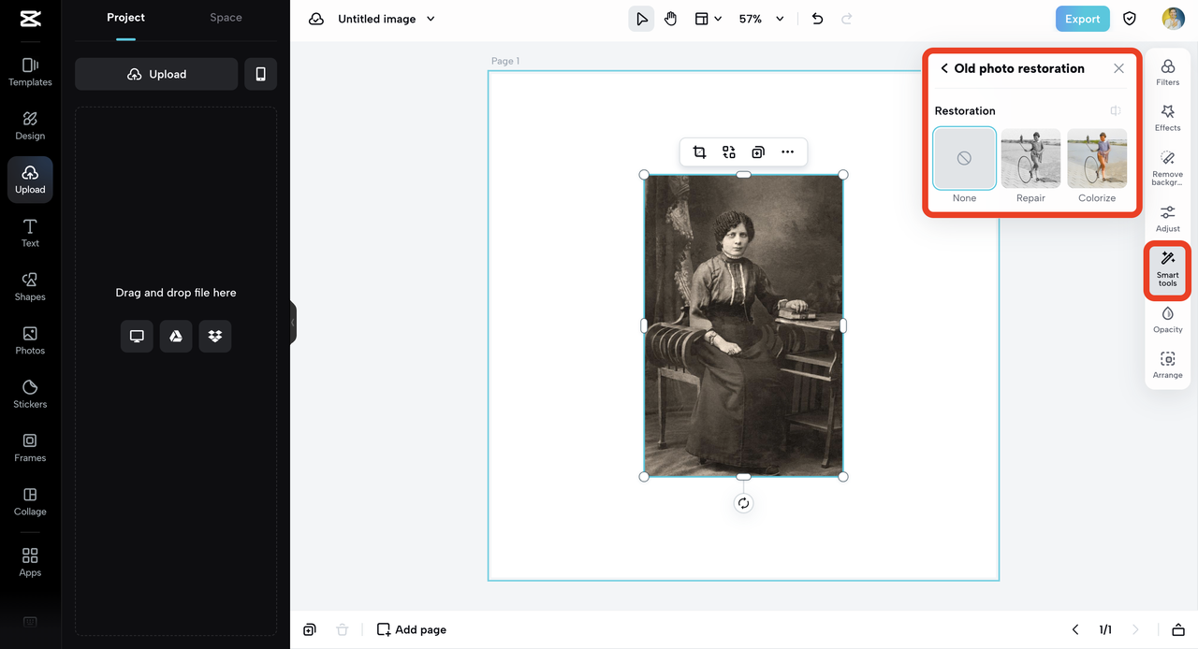Screen dimensions: 1198x649
Task: Select the Repair restoration option
Action: click(1030, 159)
